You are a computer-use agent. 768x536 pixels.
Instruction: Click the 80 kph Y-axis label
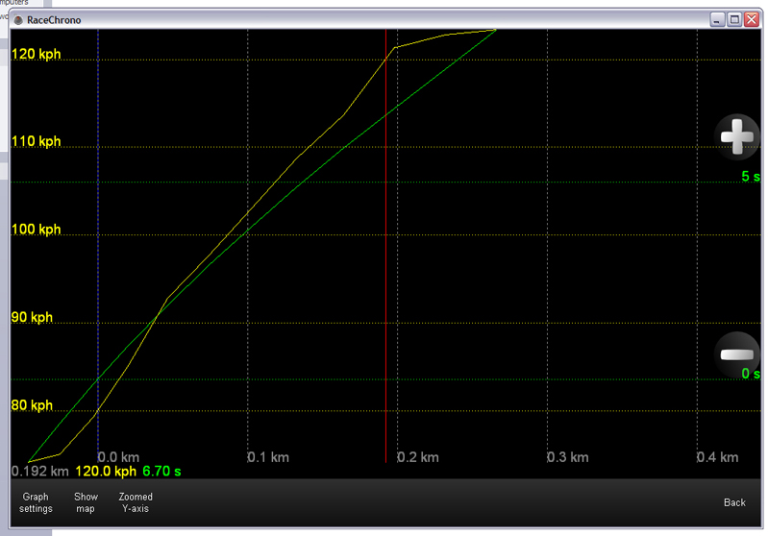click(x=32, y=405)
